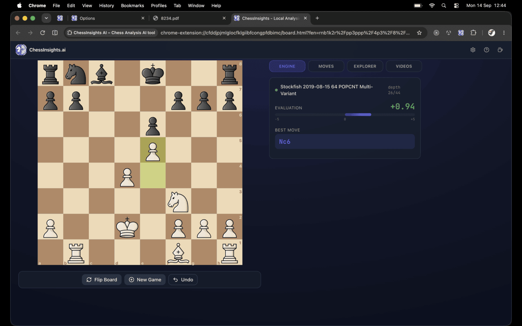The width and height of the screenshot is (522, 326).
Task: Select the black king on e8
Action: (x=153, y=73)
